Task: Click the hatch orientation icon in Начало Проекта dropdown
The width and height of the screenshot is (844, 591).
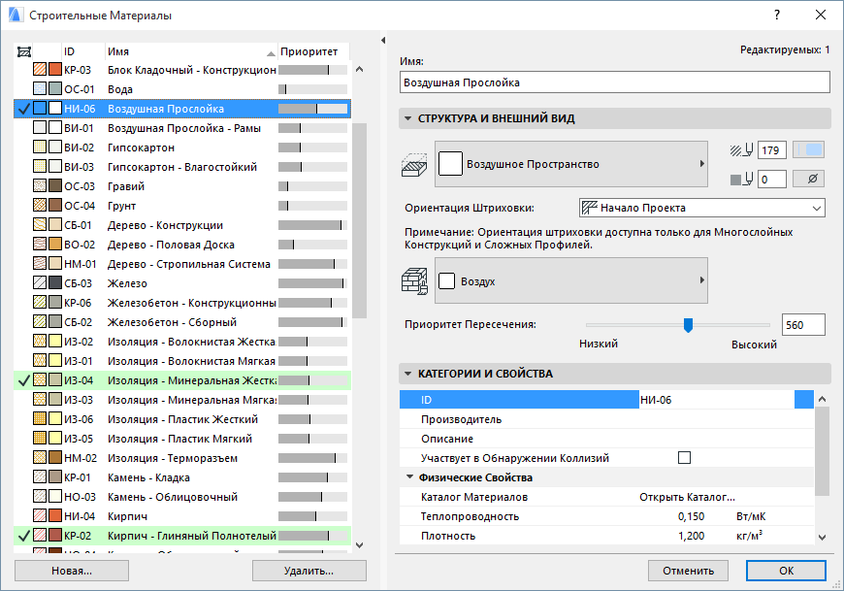Action: pos(590,208)
